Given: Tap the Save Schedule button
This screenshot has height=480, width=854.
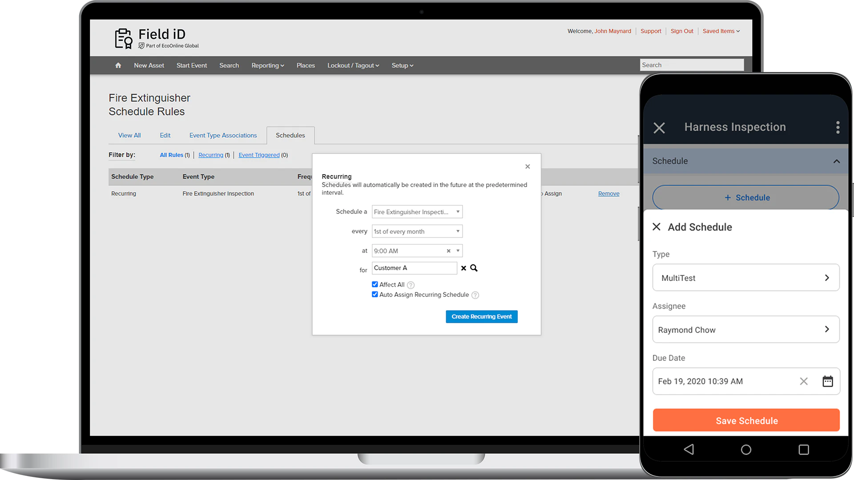Looking at the screenshot, I should [x=746, y=420].
